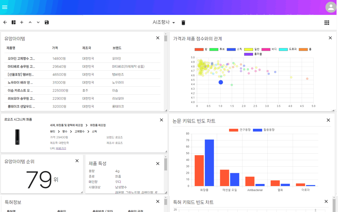Open the apps grid icon

tap(327, 22)
